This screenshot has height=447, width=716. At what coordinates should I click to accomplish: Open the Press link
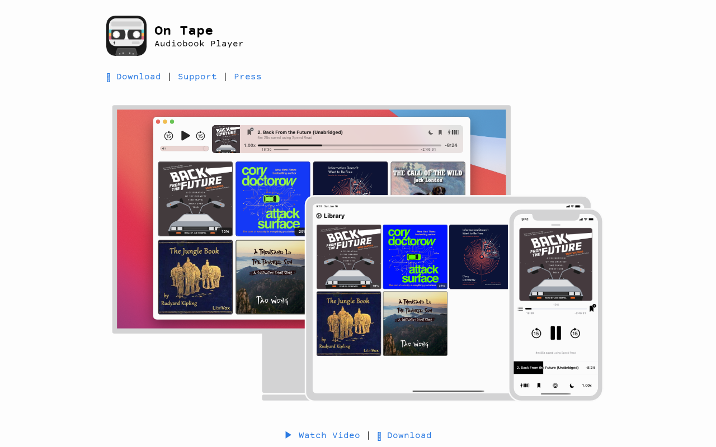(247, 77)
